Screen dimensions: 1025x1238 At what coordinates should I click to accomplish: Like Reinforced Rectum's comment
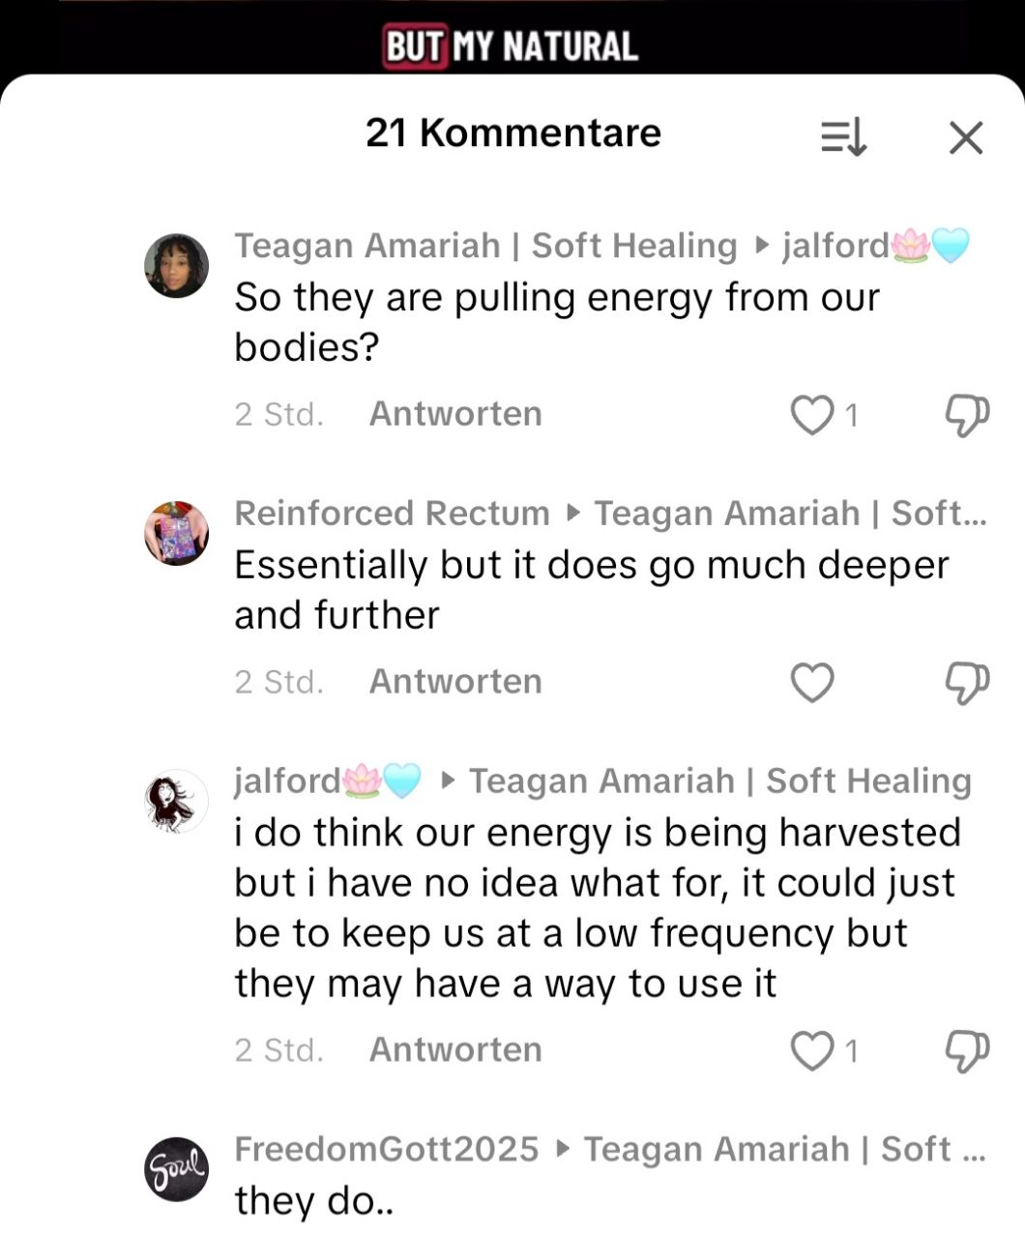(x=812, y=683)
